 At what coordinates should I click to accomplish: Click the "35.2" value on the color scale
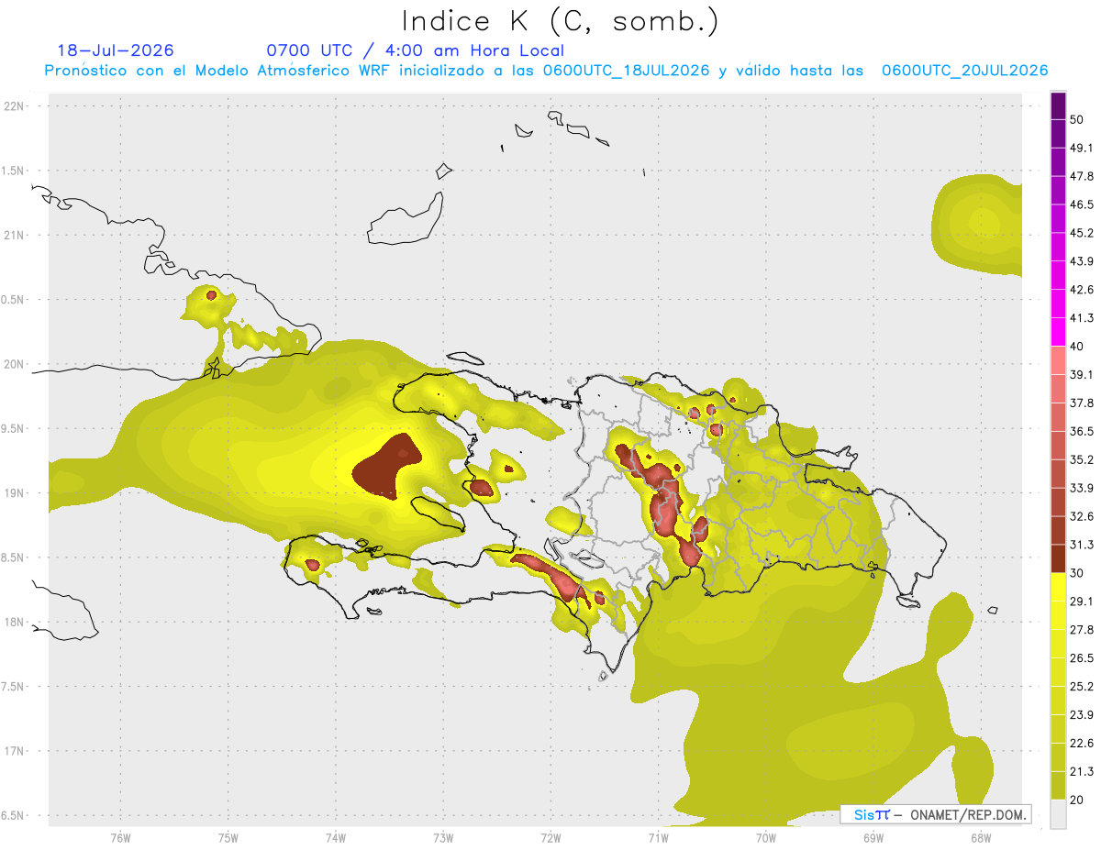point(1081,460)
